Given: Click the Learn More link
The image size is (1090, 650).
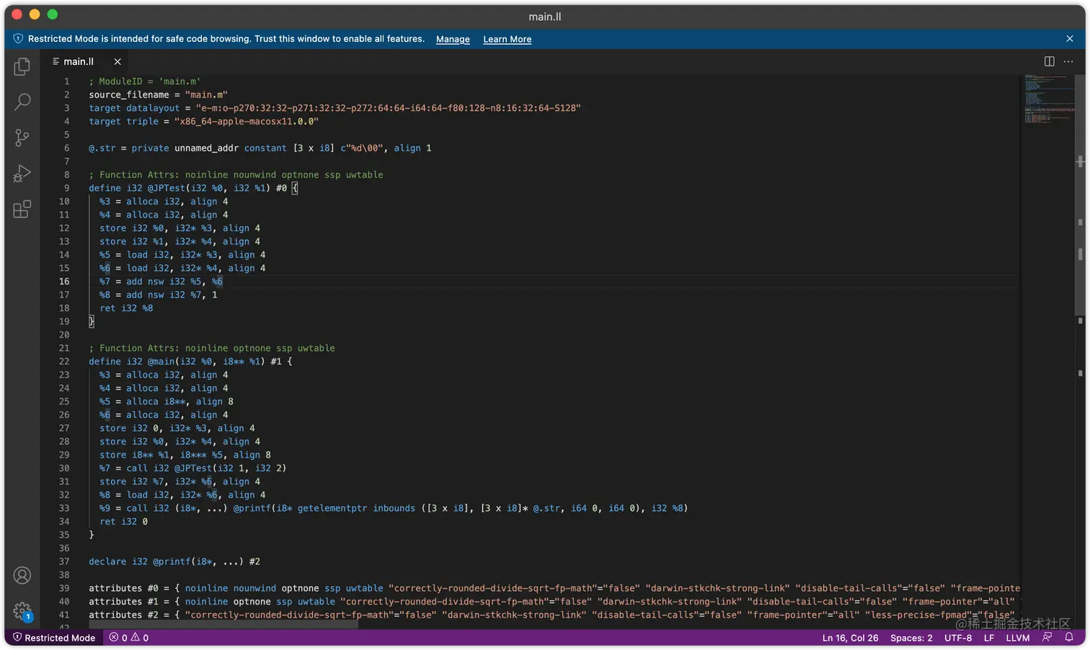Looking at the screenshot, I should 508,39.
